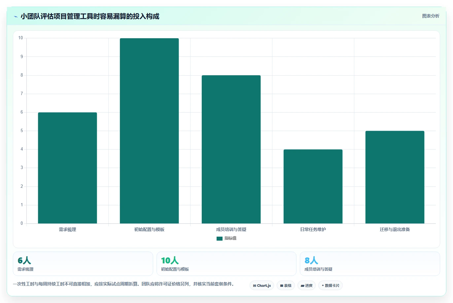Open the 8人 成员培训与答疑 data card
The height and width of the screenshot is (303, 453).
[x=370, y=264]
